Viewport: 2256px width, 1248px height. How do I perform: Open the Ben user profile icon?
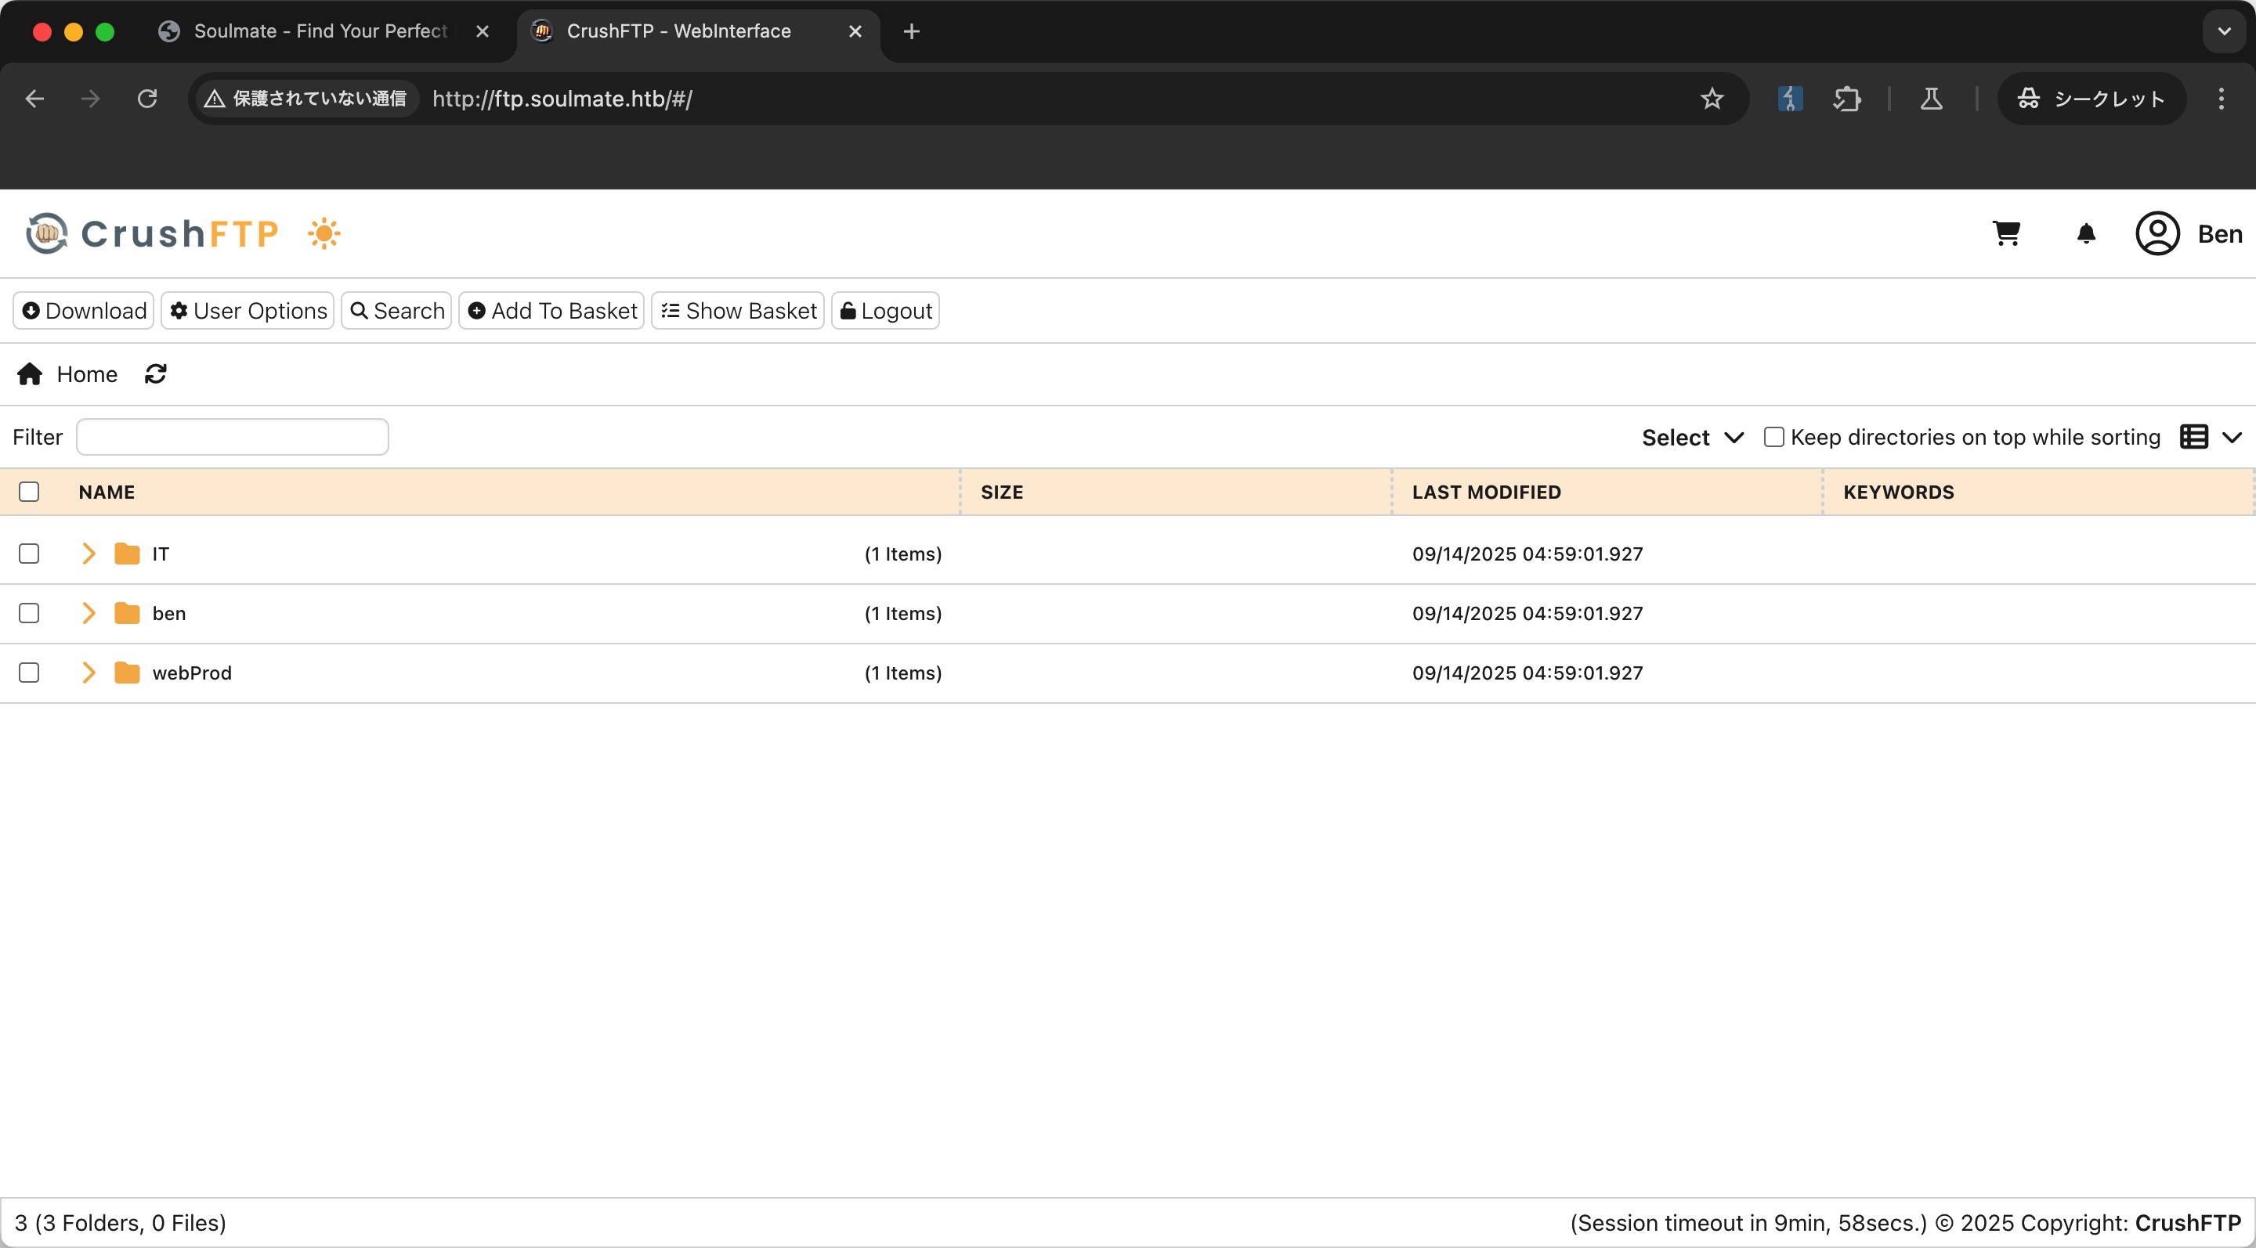pyautogui.click(x=2157, y=233)
